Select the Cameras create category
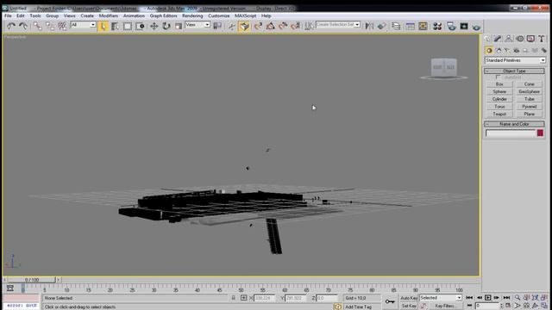Screen dimensions: 552x310 pos(517,51)
